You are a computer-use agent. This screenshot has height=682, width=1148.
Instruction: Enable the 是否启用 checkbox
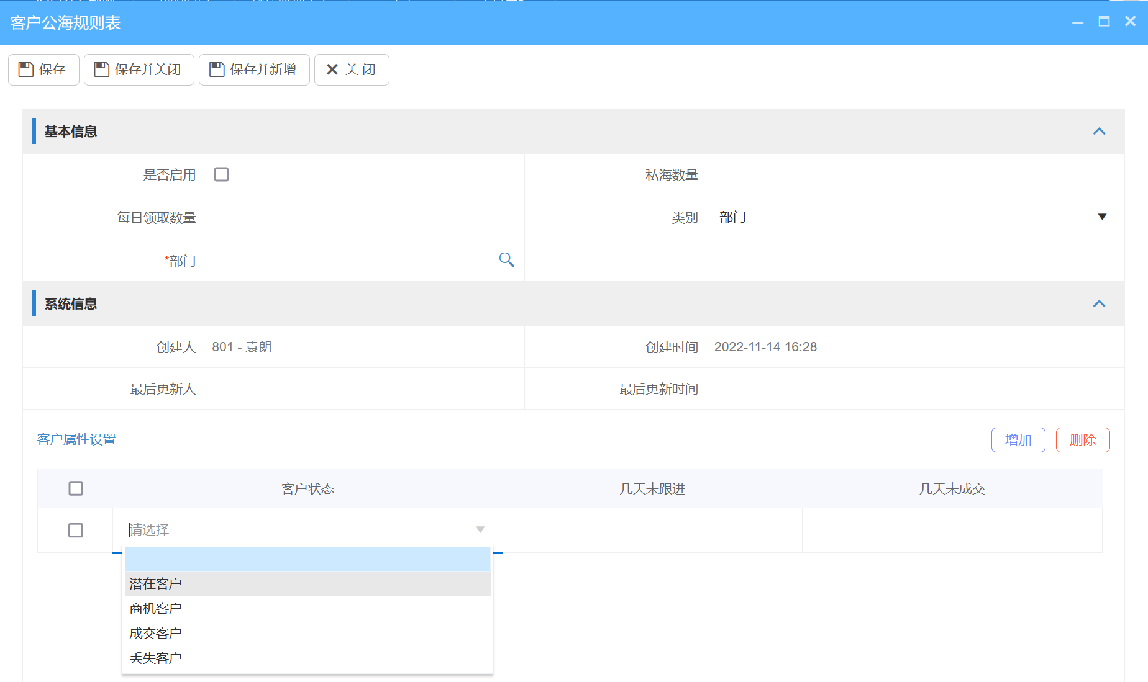pos(221,174)
